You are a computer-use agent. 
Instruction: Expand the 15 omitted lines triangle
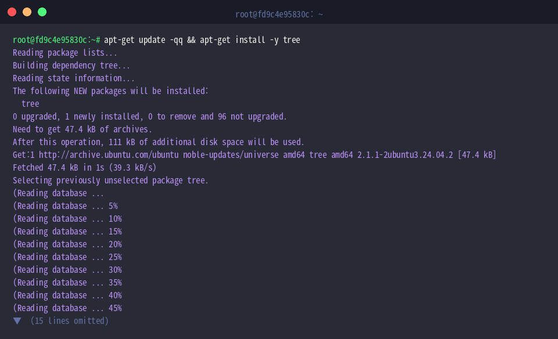tap(17, 321)
